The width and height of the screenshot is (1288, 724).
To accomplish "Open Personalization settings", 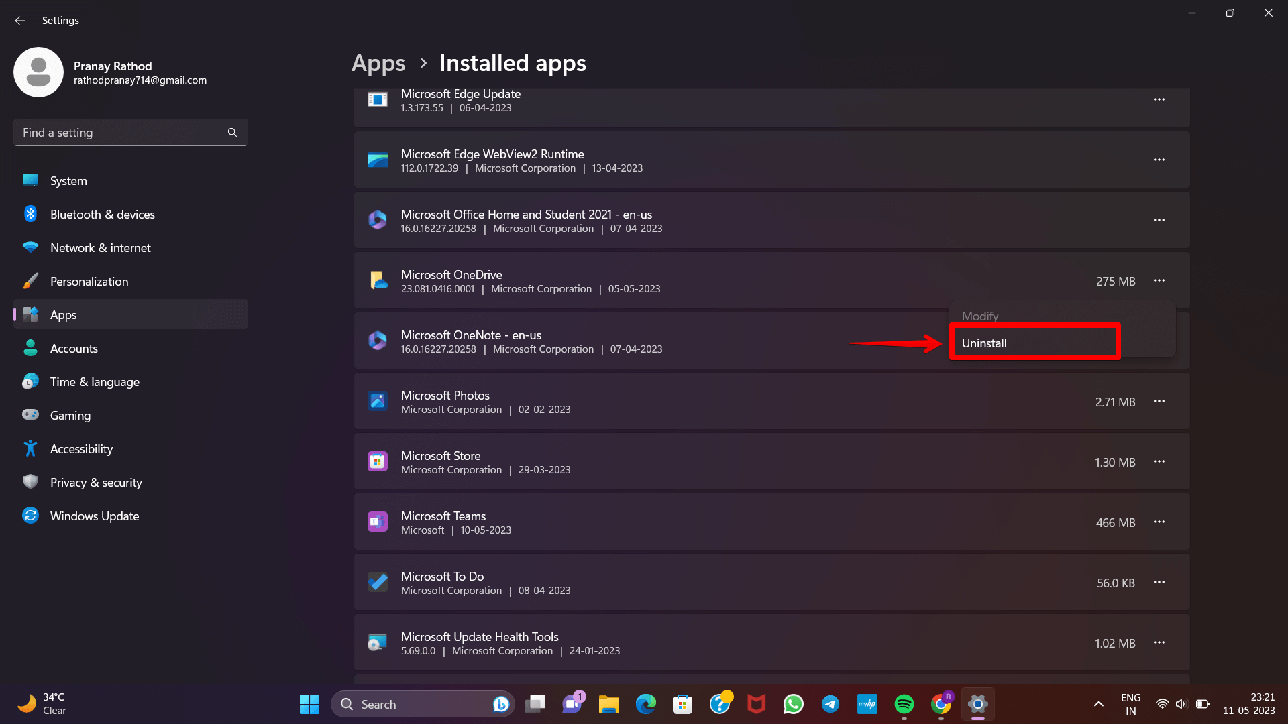I will 131,281.
